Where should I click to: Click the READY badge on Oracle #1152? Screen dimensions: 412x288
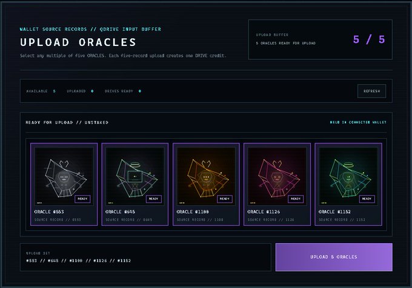coord(367,199)
